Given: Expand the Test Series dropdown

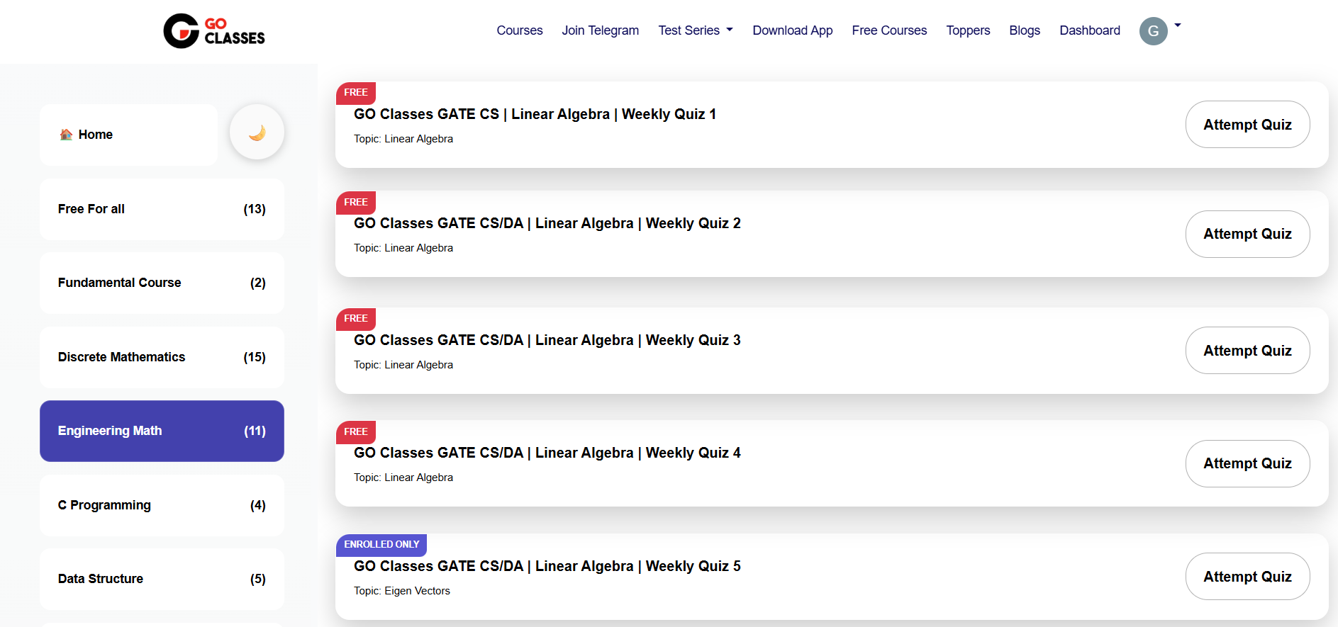Looking at the screenshot, I should pyautogui.click(x=695, y=30).
